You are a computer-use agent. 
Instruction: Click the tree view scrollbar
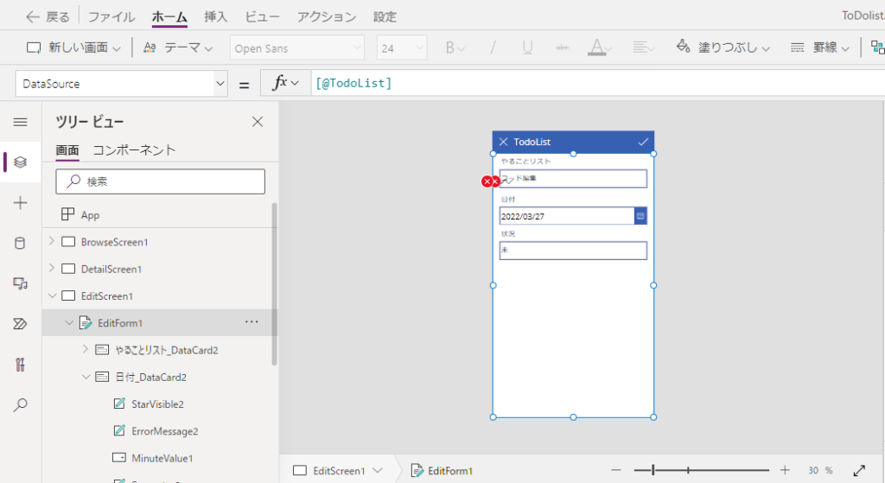[x=274, y=283]
